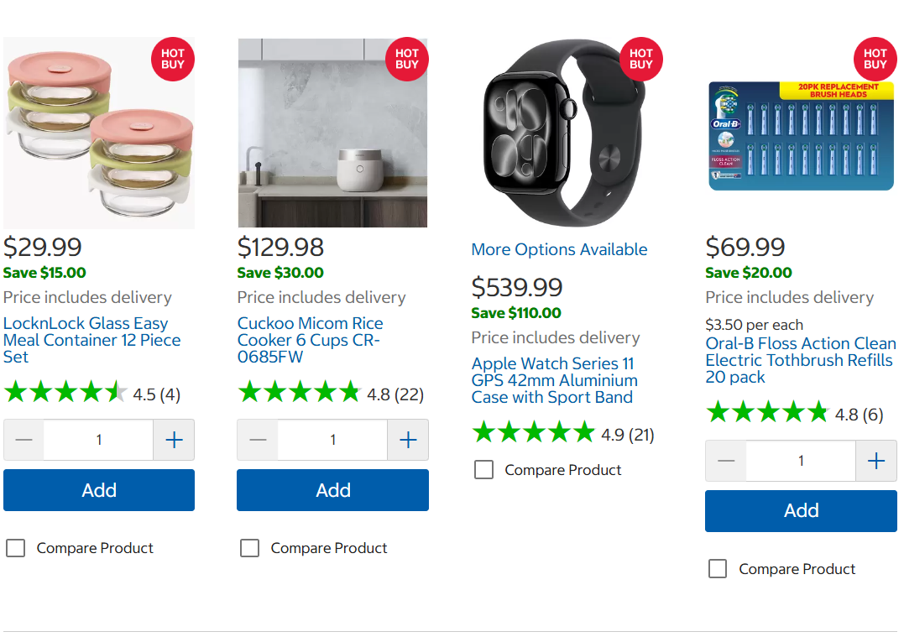Increase quantity for LocknLock container set

174,440
